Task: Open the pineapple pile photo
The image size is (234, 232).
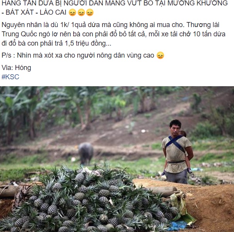Action: tap(117, 159)
